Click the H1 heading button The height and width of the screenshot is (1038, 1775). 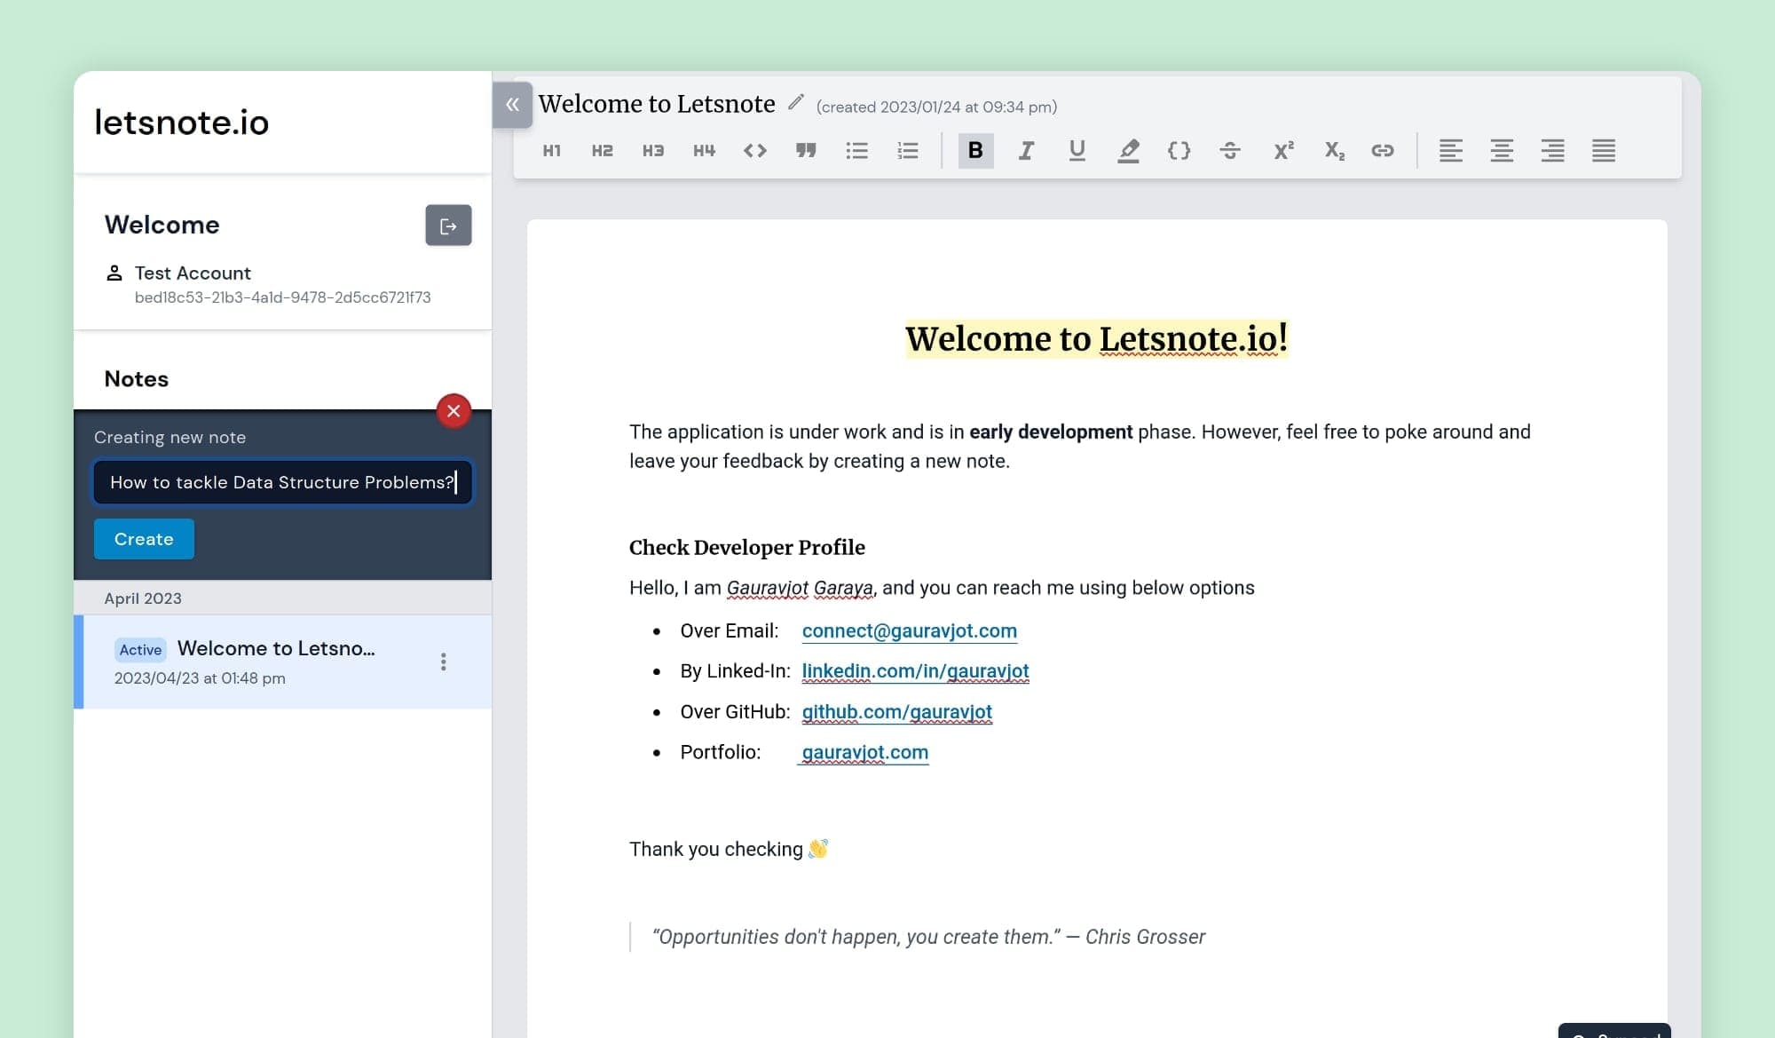pyautogui.click(x=554, y=149)
